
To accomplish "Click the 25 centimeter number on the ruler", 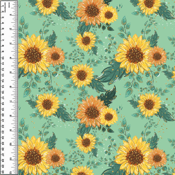I will (x=3, y=143).
